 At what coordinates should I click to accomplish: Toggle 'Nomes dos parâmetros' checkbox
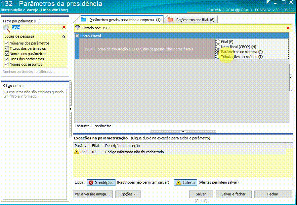tap(7, 54)
